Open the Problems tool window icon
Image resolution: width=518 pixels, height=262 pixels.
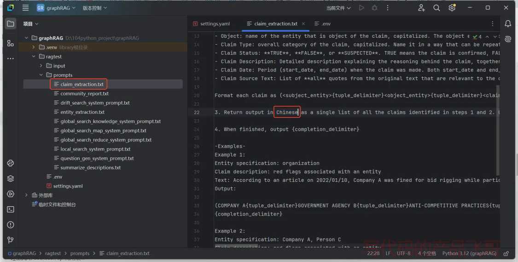(11, 225)
